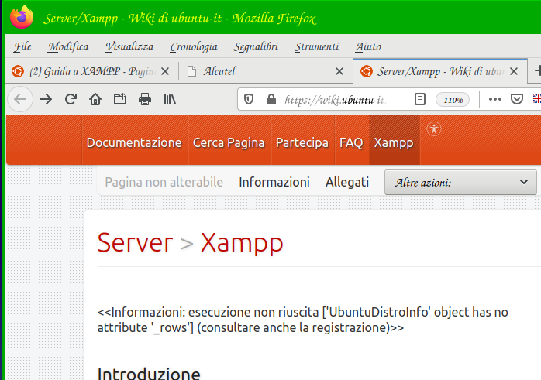Save page to Pocket
Viewport: 541px width, 380px height.
[517, 100]
